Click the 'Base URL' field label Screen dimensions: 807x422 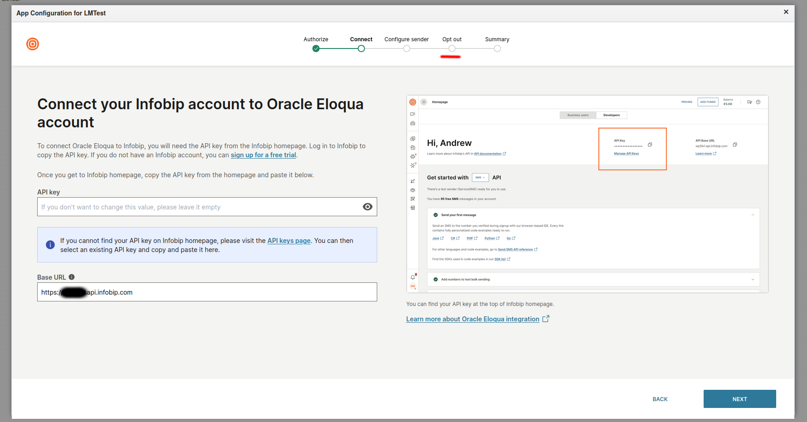tap(52, 277)
